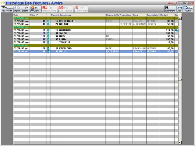Click the separated-invoice icon on GLOUTON row
The height and width of the screenshot is (146, 195).
coord(176,30)
